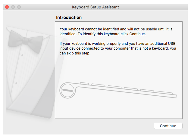The width and height of the screenshot is (191, 139).
Task: Click the grayed-out zoom window button
Action: pos(19,7)
